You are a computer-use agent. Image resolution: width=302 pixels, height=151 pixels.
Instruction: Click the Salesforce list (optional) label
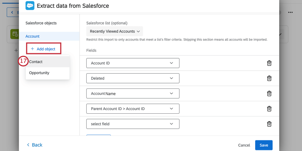(x=107, y=23)
